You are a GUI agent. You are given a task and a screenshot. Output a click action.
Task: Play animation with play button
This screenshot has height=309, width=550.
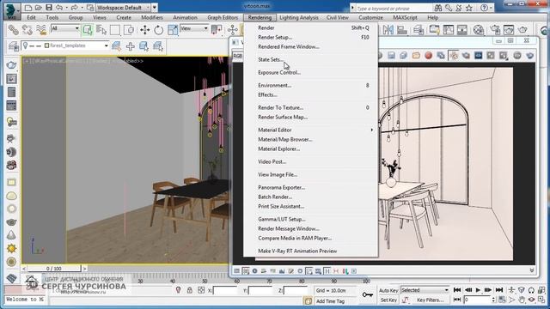coord(478,290)
